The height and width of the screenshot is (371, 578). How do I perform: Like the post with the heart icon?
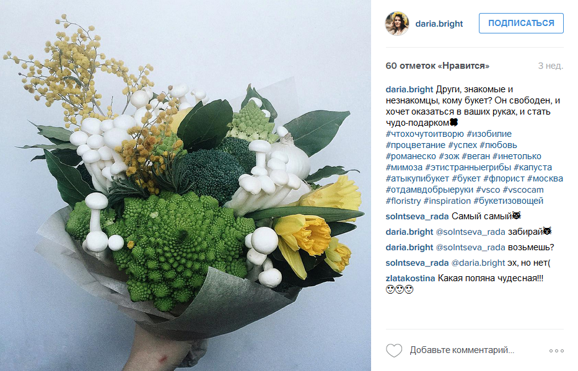click(x=393, y=351)
